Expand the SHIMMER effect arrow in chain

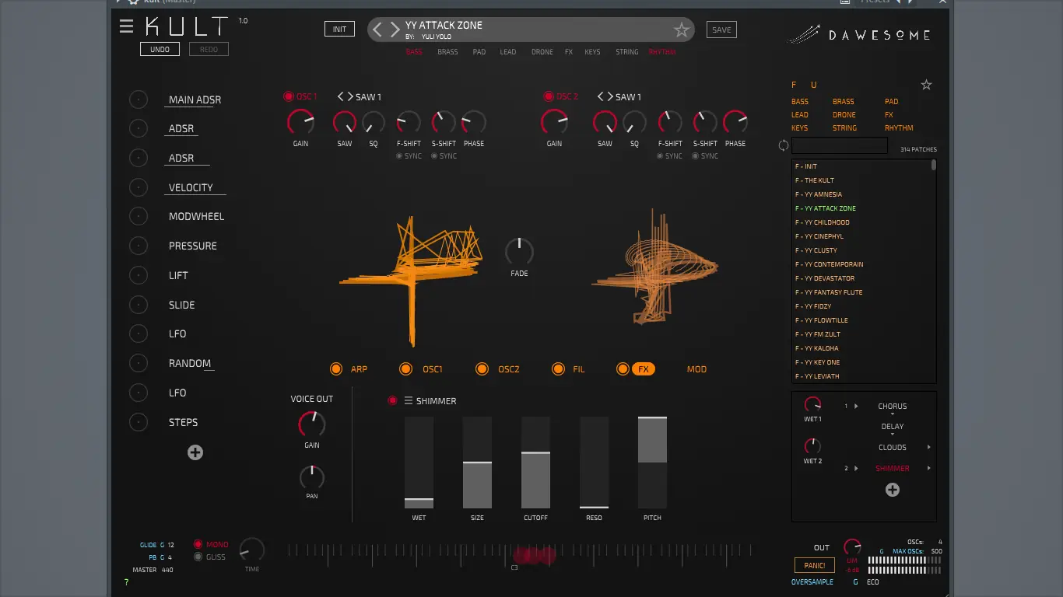click(x=929, y=468)
